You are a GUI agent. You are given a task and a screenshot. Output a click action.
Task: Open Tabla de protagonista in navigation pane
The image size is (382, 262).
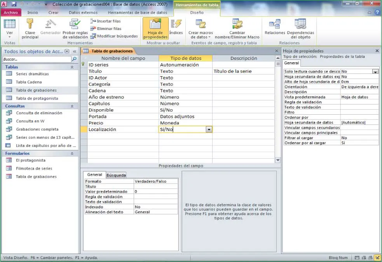click(x=37, y=98)
